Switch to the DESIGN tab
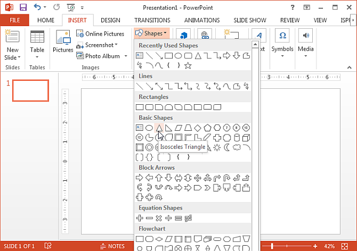Viewport: 357px width, 251px height. coord(110,20)
